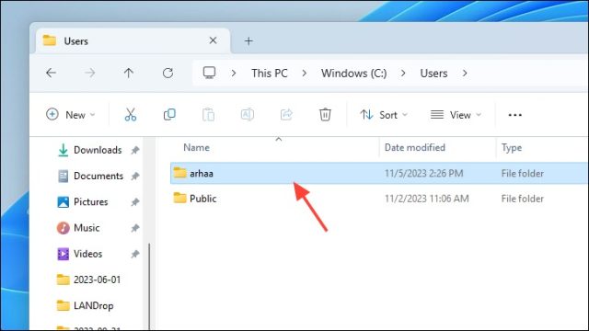The image size is (589, 331).
Task: Click the Cut scissors icon
Action: (131, 114)
